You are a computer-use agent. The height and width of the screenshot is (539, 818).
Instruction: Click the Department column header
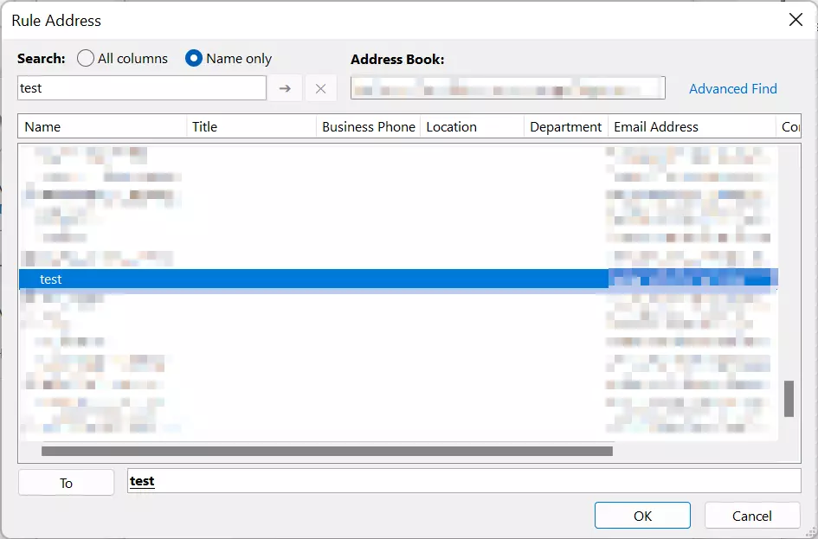click(x=566, y=126)
